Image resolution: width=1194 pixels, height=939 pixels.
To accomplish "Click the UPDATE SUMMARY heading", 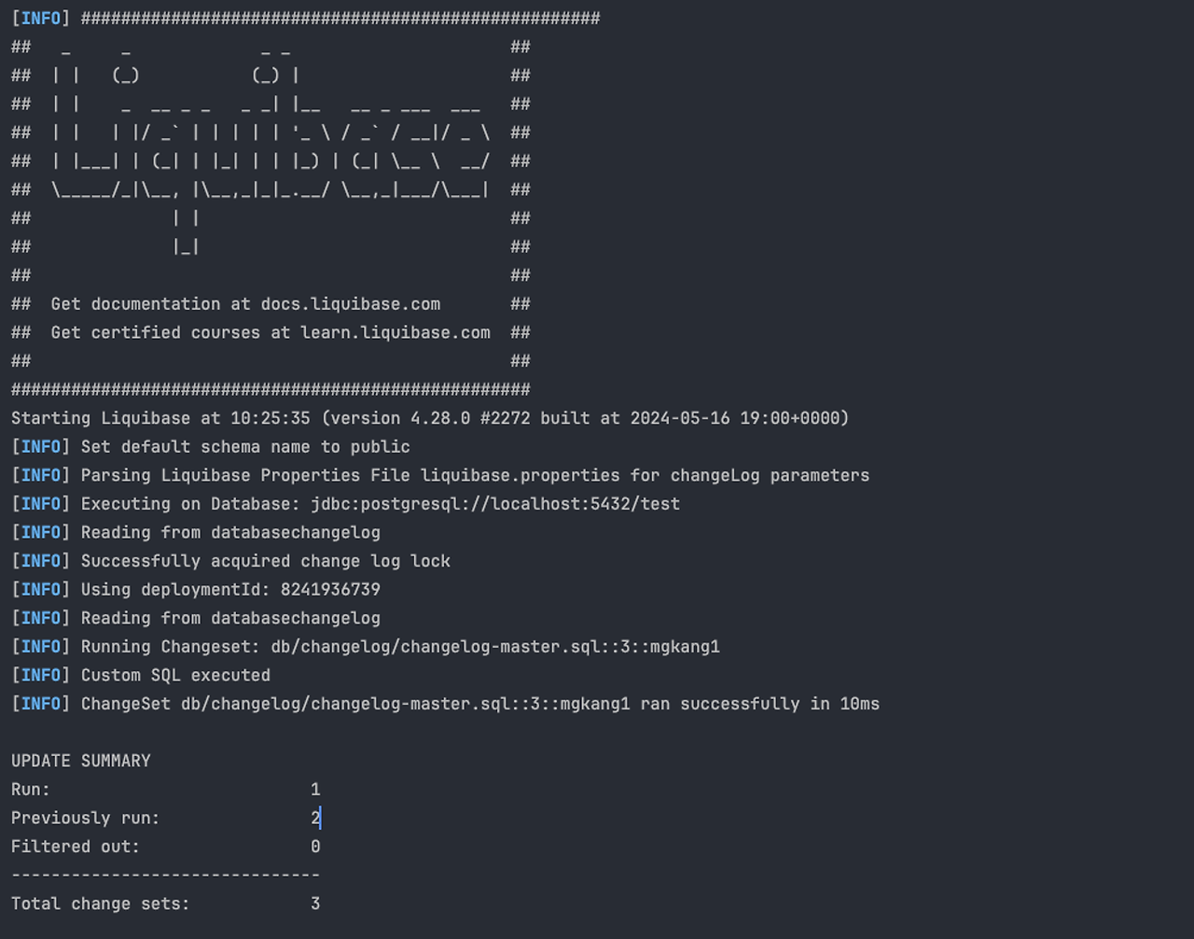I will (81, 761).
